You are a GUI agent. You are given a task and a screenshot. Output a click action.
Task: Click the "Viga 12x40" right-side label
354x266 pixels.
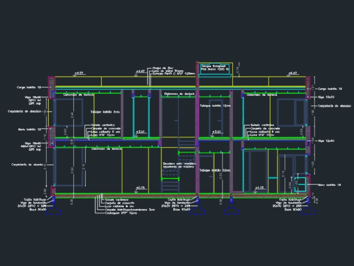pos(325,141)
